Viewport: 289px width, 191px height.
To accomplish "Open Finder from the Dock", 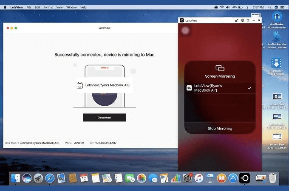I will 15,178.
